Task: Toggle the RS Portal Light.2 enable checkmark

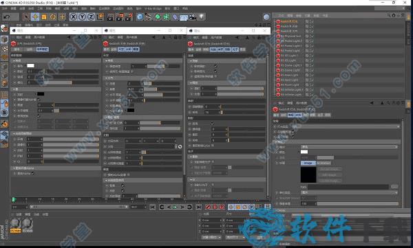Action: point(312,41)
